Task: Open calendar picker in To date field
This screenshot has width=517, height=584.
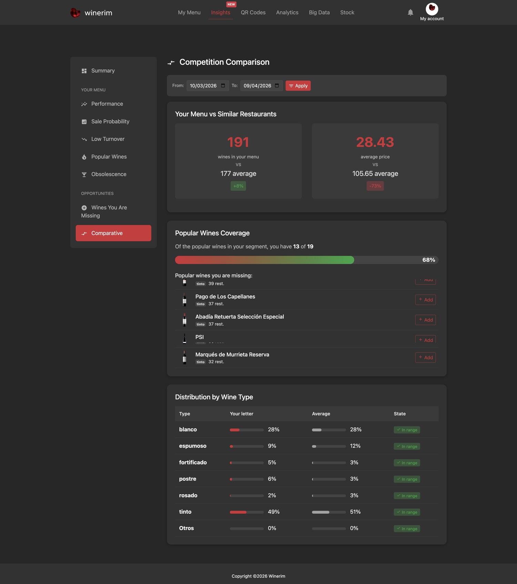Action: 277,85
